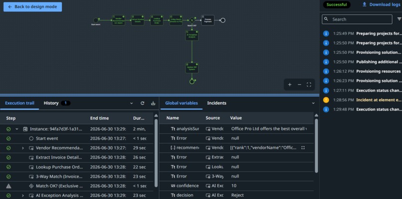Expand the AI Exception Analysis step row
402x199 pixels.
pos(23,196)
